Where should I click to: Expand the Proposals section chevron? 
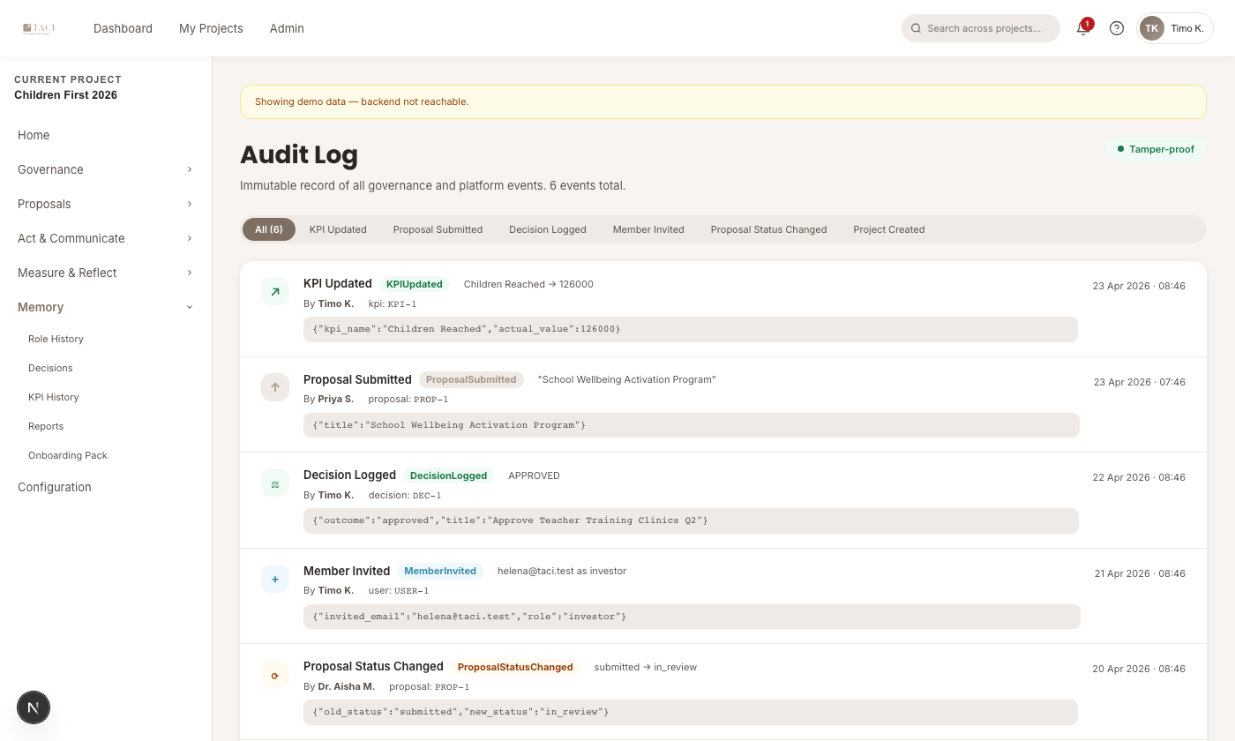point(189,204)
